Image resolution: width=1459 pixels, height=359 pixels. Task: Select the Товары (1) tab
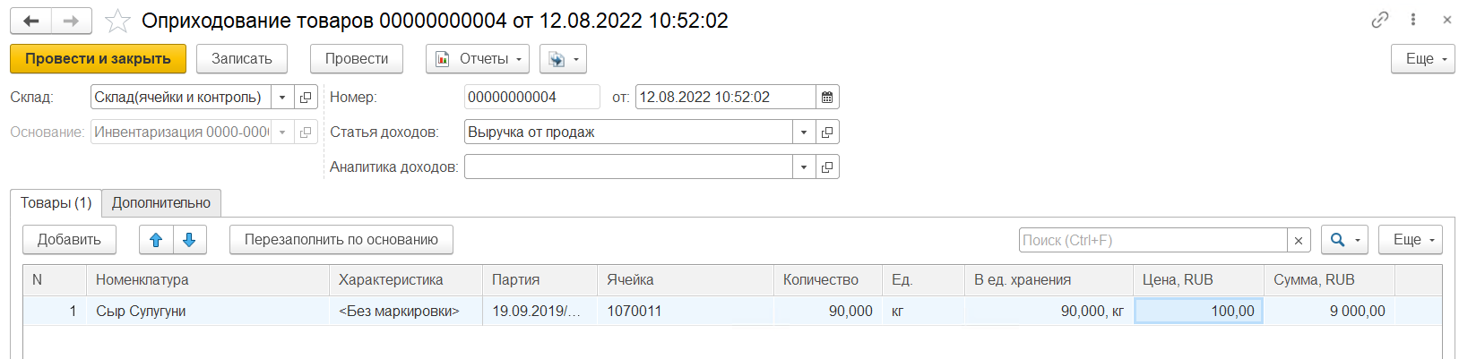(56, 203)
